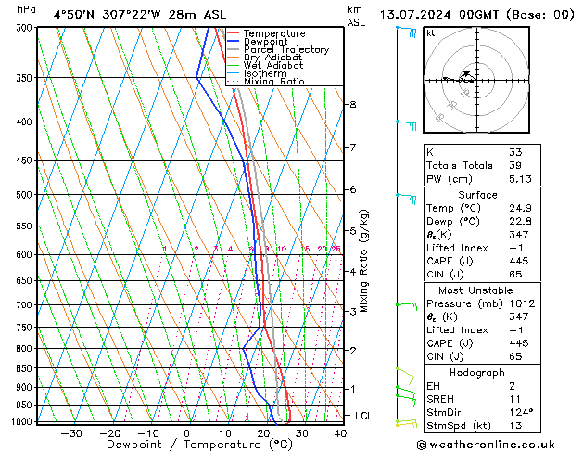Viewport: 583px width, 451px height.
Task: Click the 850 hPa pressure axis label
Action: coord(24,368)
